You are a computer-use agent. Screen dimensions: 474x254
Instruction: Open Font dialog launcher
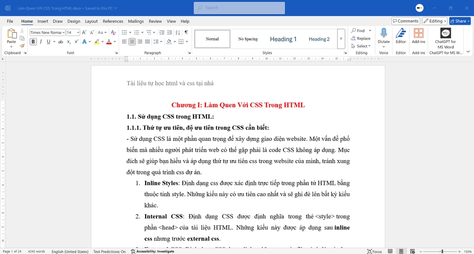tap(117, 53)
